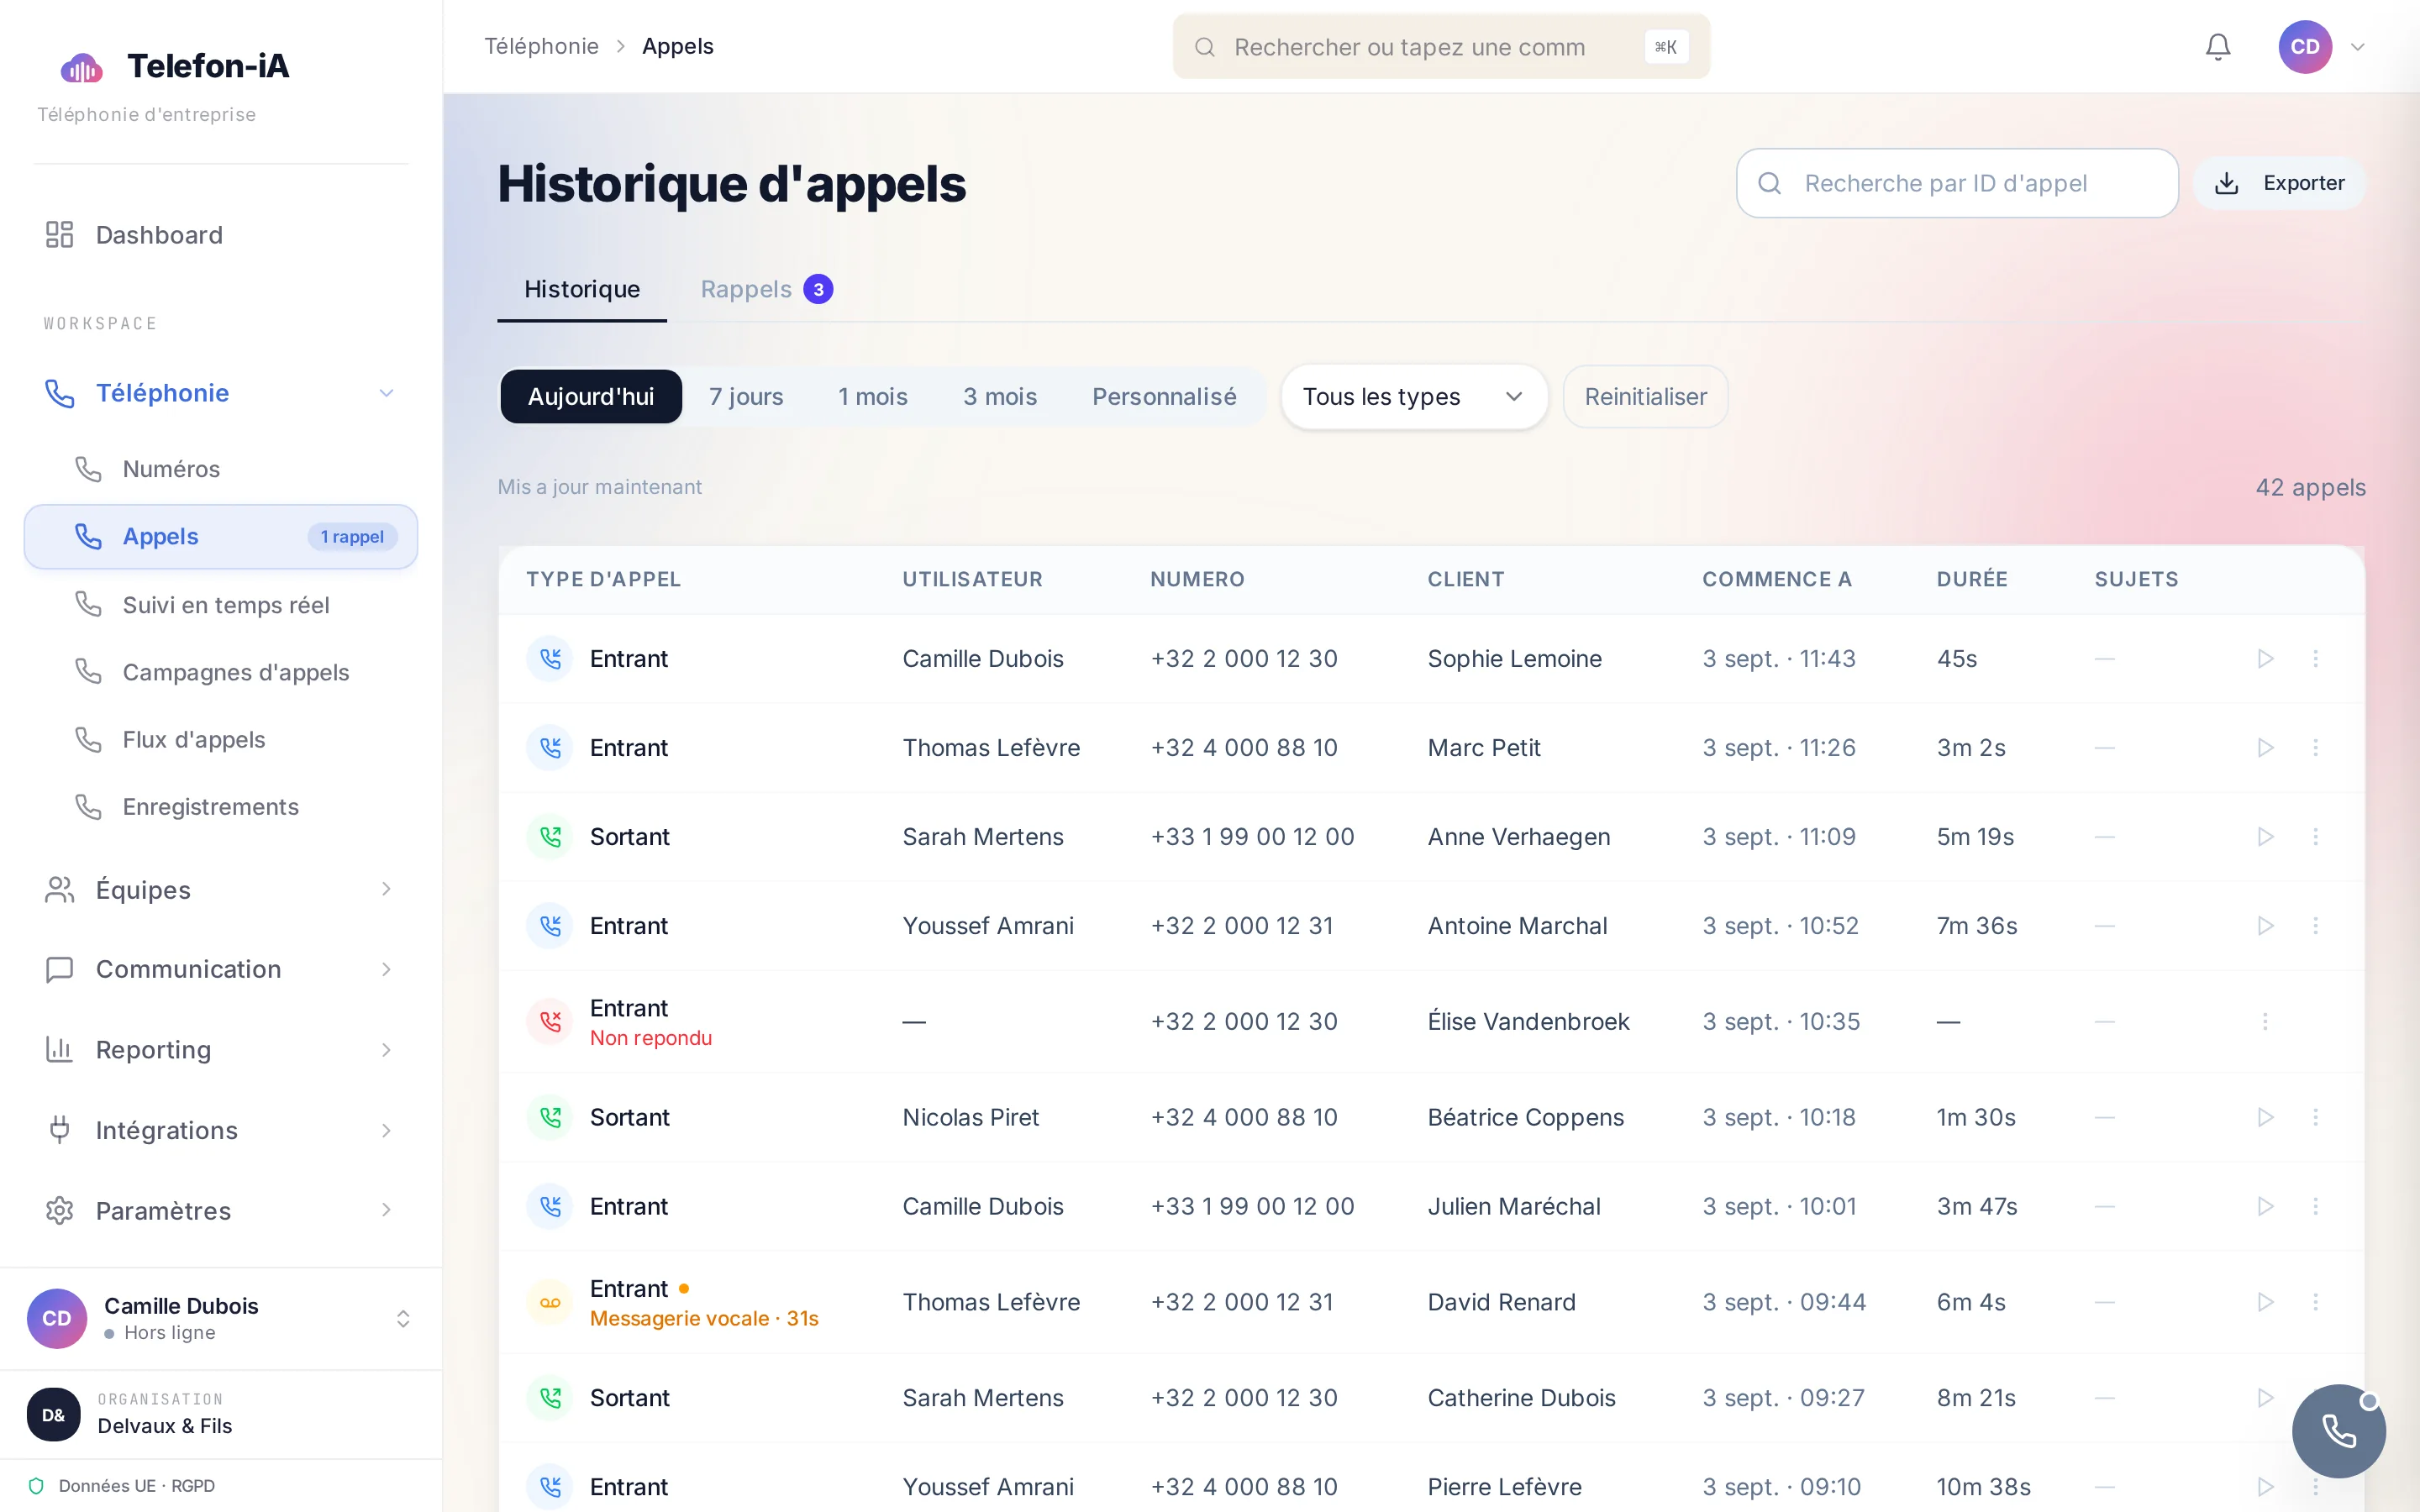This screenshot has width=2420, height=1512.
Task: Click Messagerie vocale · 31s label
Action: pyautogui.click(x=704, y=1318)
